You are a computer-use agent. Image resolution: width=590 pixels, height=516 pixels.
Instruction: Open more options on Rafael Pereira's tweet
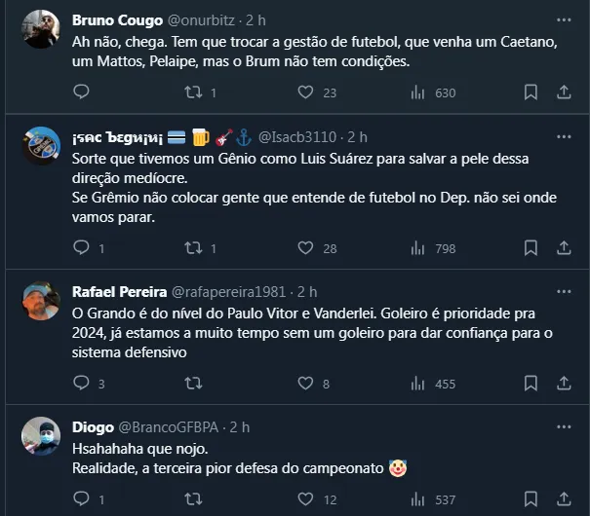(564, 292)
